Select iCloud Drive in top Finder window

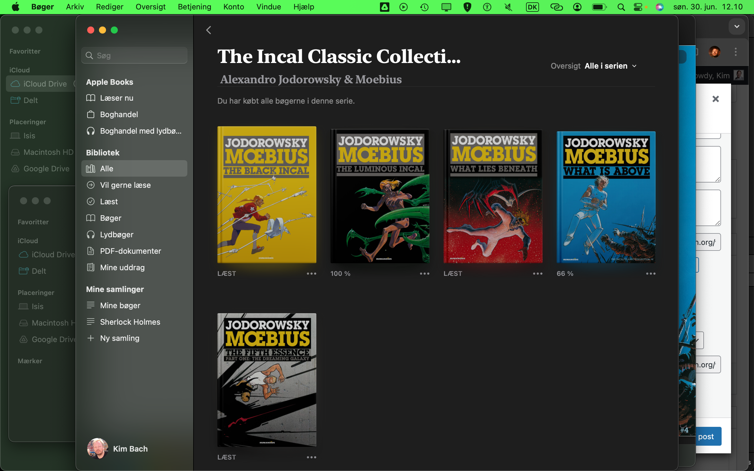pos(41,84)
